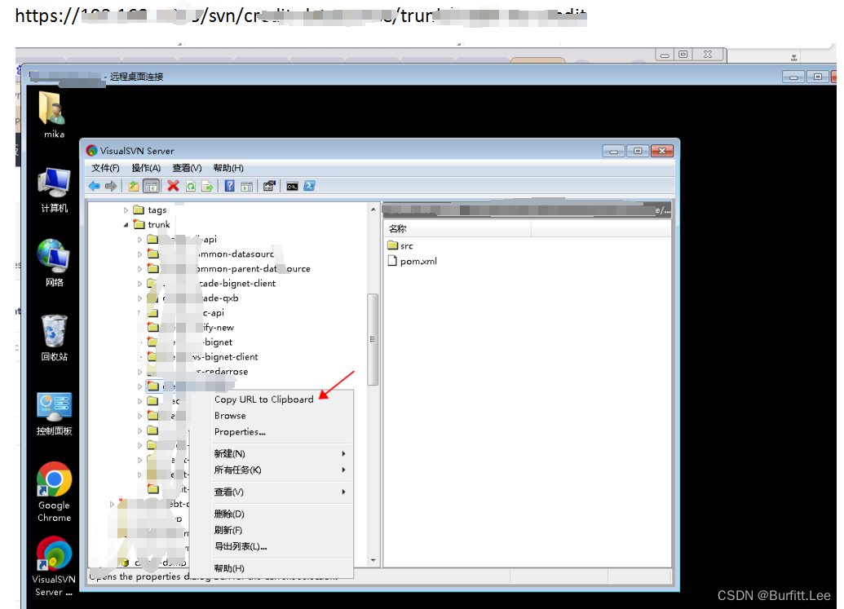Click the VisualSVN Server title bar logo
This screenshot has width=844, height=609.
pyautogui.click(x=91, y=151)
